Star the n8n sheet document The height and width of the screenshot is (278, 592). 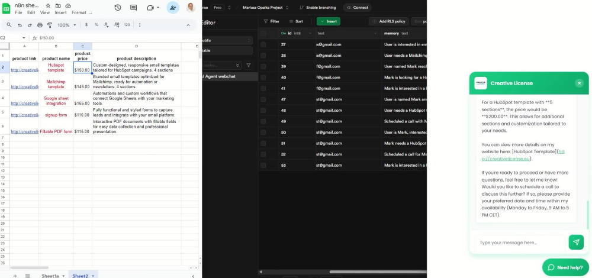point(48,6)
